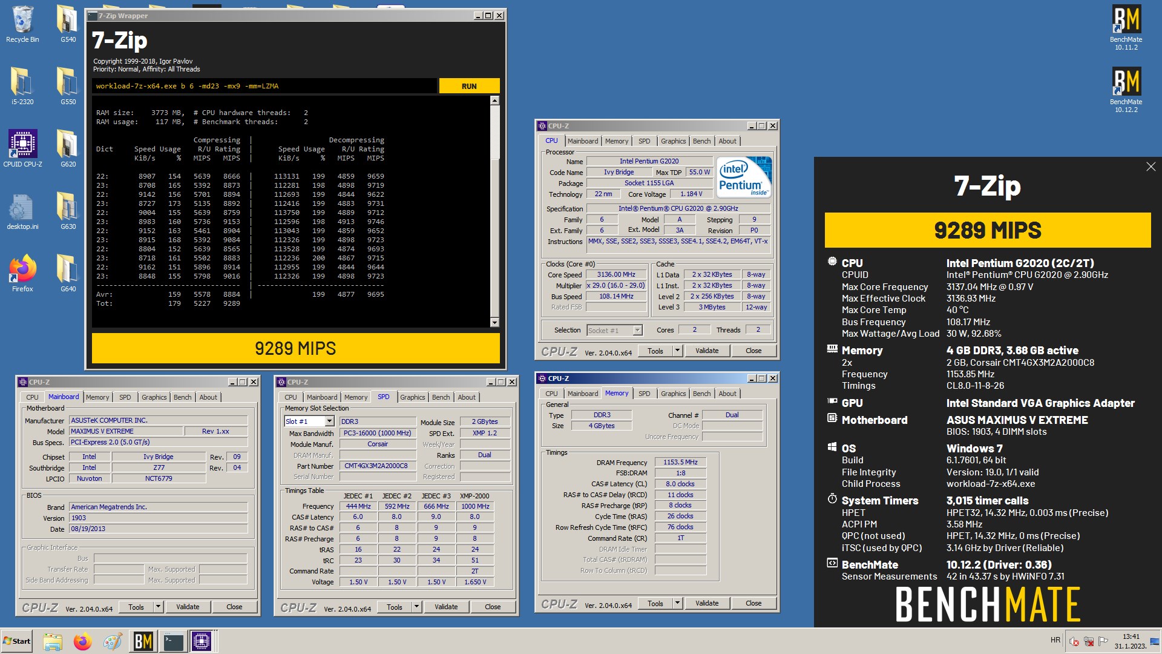This screenshot has height=654, width=1162.
Task: Open the desktop.ini file icon
Action: [22, 211]
